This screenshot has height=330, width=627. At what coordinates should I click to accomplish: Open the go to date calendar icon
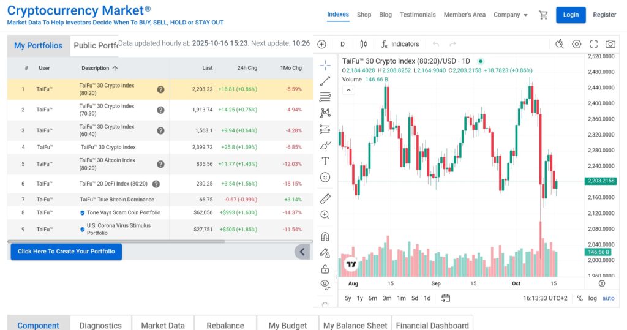(446, 298)
